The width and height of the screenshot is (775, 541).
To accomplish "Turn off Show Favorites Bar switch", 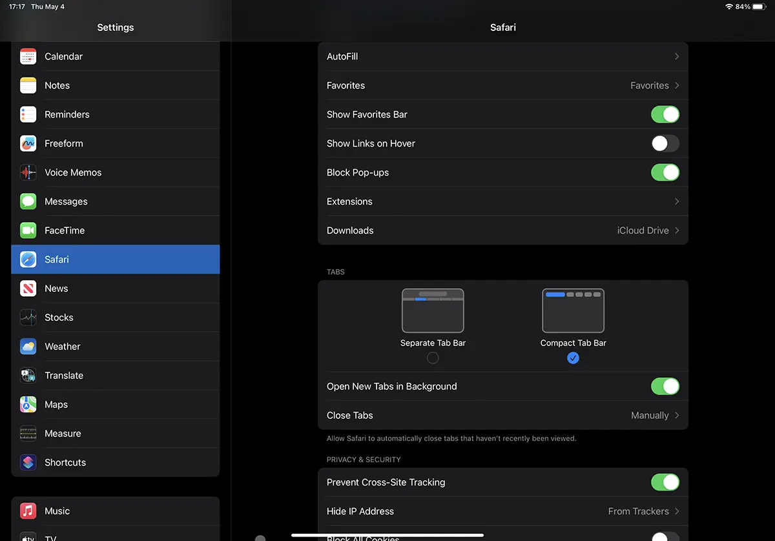I will tap(665, 114).
